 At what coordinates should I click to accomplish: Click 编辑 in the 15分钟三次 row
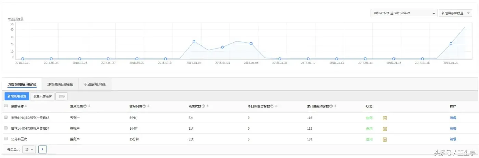coord(453,139)
